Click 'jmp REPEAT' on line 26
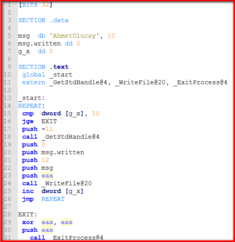 tap(43, 199)
